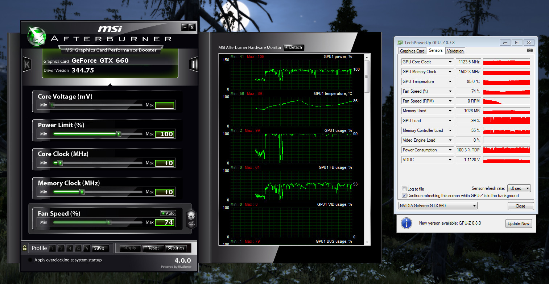Open the sensor refresh rate dropdown

pos(519,188)
